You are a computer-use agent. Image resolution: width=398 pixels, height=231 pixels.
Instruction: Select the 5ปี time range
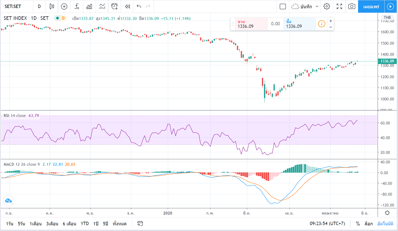click(106, 224)
